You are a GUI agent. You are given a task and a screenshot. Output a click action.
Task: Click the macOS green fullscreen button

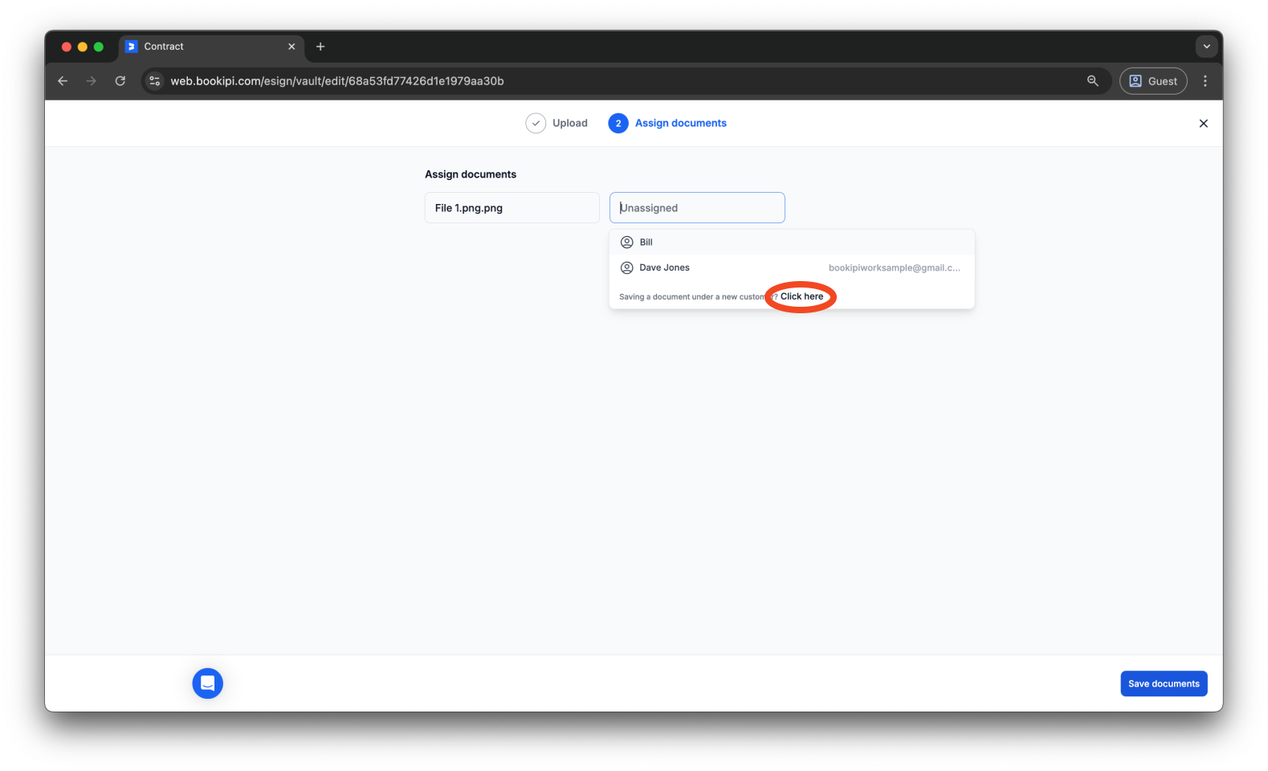99,47
